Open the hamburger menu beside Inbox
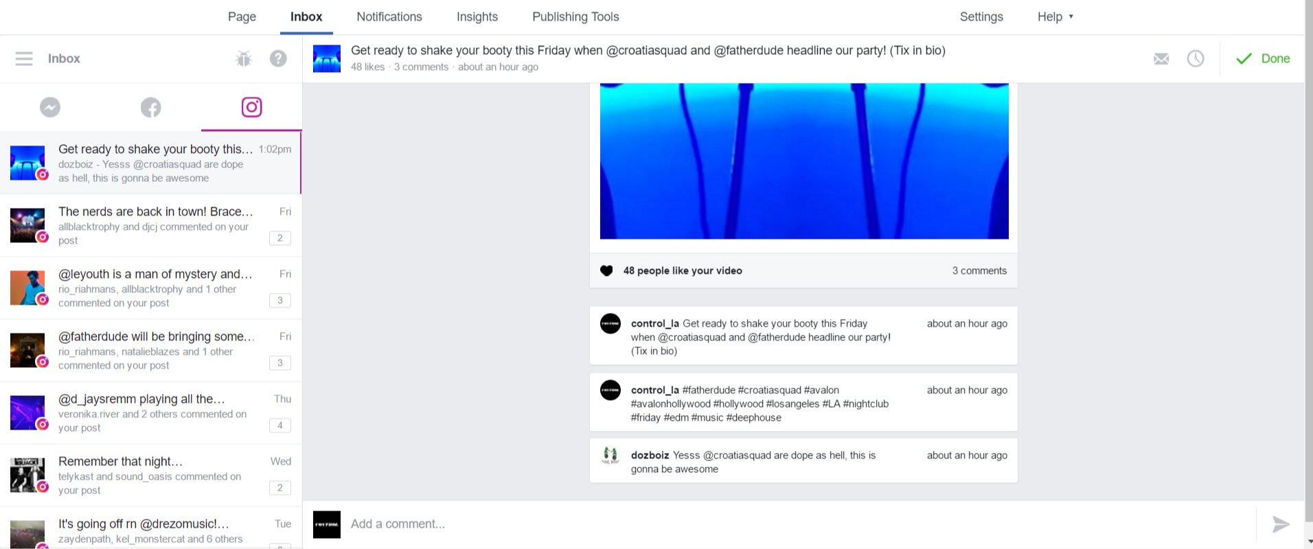 24,59
